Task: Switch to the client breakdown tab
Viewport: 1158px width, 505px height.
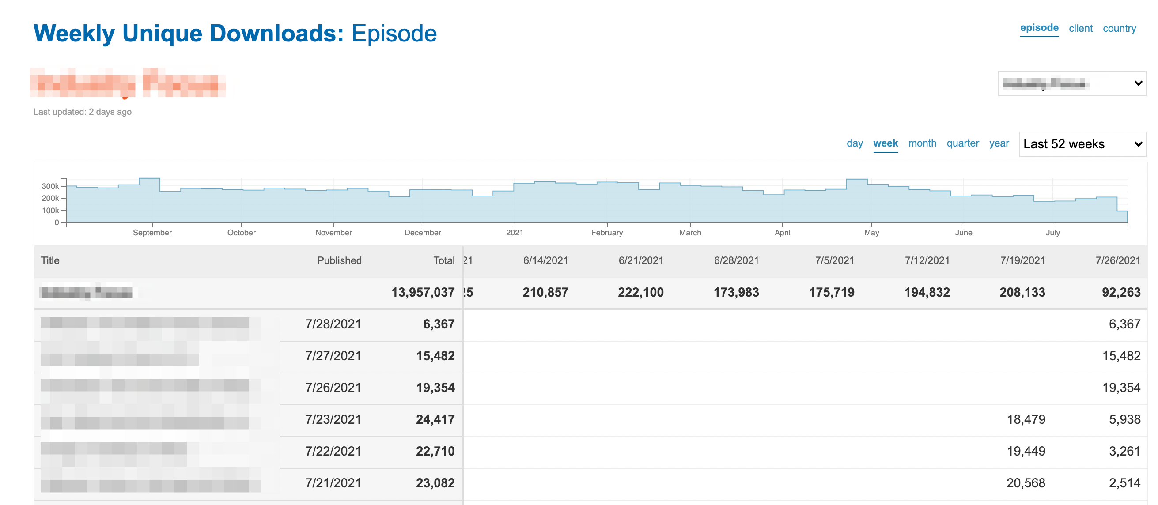Action: (1080, 28)
